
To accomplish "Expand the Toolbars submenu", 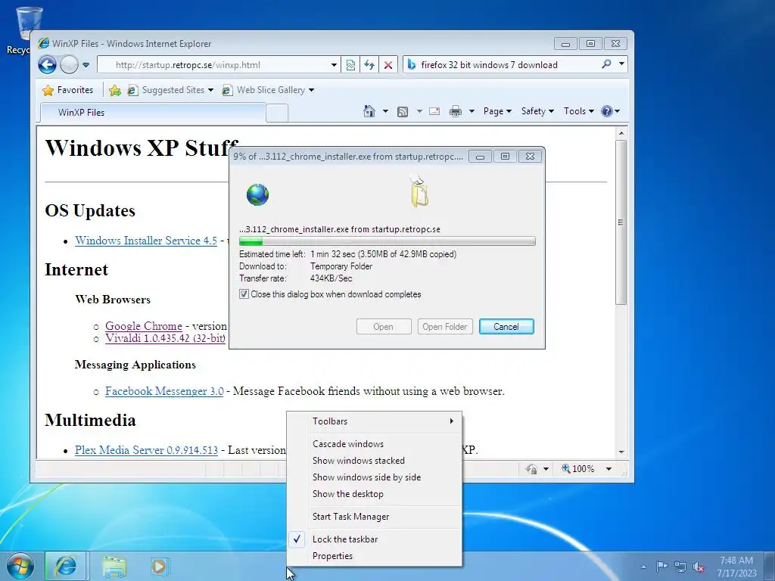I will coord(375,421).
